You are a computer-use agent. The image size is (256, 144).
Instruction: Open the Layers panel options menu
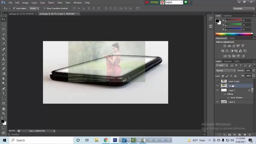(x=254, y=61)
